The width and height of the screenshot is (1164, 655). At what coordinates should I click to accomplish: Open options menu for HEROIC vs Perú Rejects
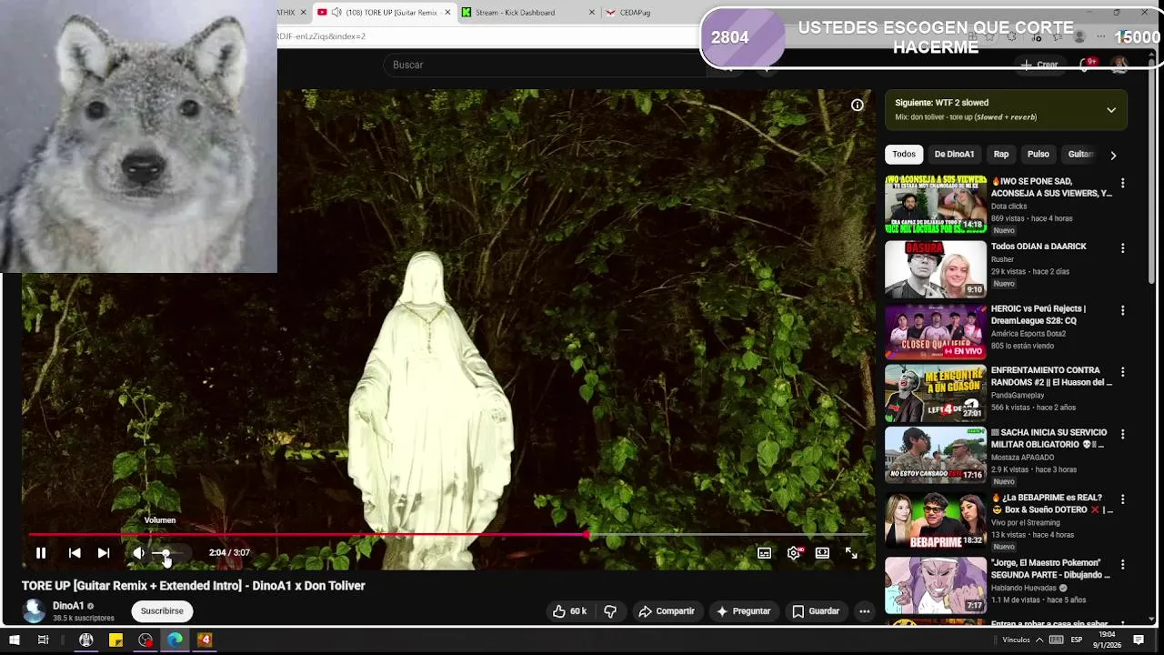click(x=1122, y=310)
